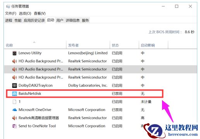Image resolution: width=200 pixels, height=139 pixels.
Task: Click the blank file icon for entry 1
Action: coord(14,102)
